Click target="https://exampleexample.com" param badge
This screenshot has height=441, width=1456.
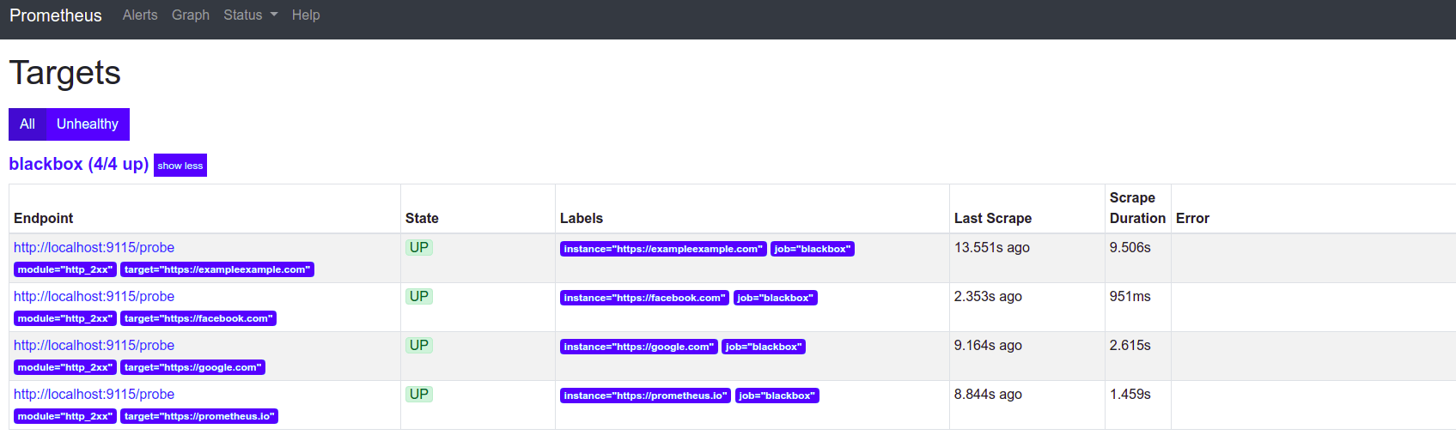pyautogui.click(x=217, y=269)
